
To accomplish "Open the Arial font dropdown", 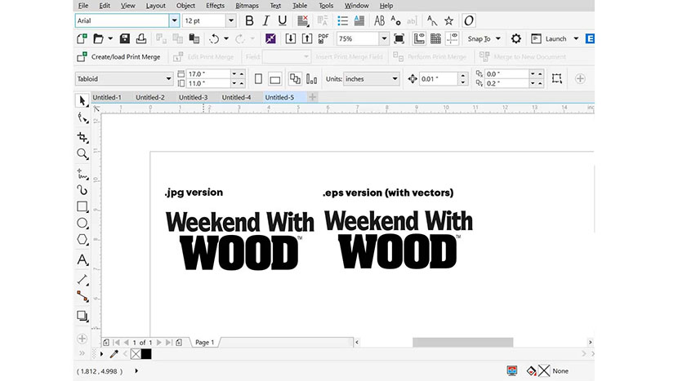I will point(173,20).
